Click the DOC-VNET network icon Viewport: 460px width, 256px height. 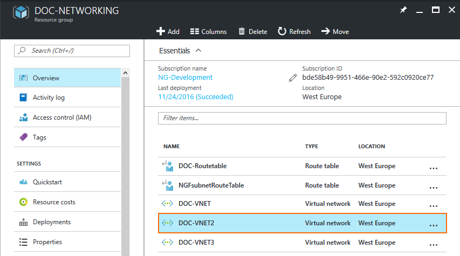[x=168, y=204]
